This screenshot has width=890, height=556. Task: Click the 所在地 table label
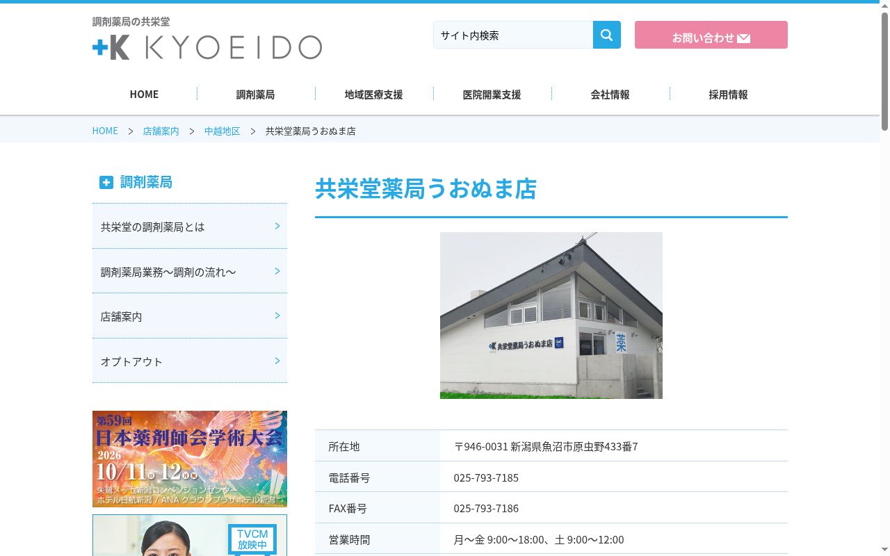pyautogui.click(x=344, y=446)
